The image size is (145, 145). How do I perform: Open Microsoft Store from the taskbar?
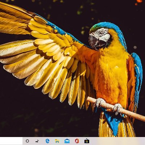(87, 141)
